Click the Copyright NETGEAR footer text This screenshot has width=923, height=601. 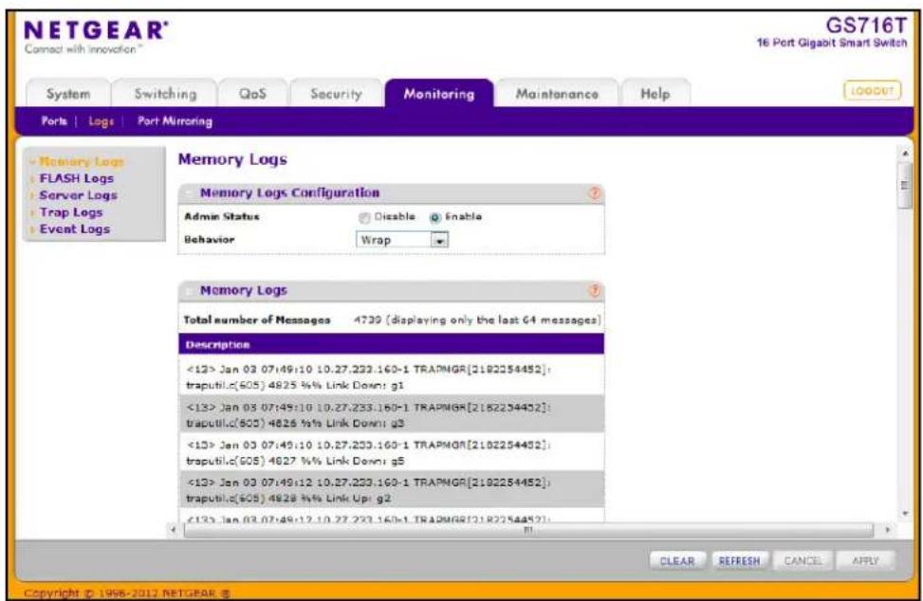[x=127, y=592]
